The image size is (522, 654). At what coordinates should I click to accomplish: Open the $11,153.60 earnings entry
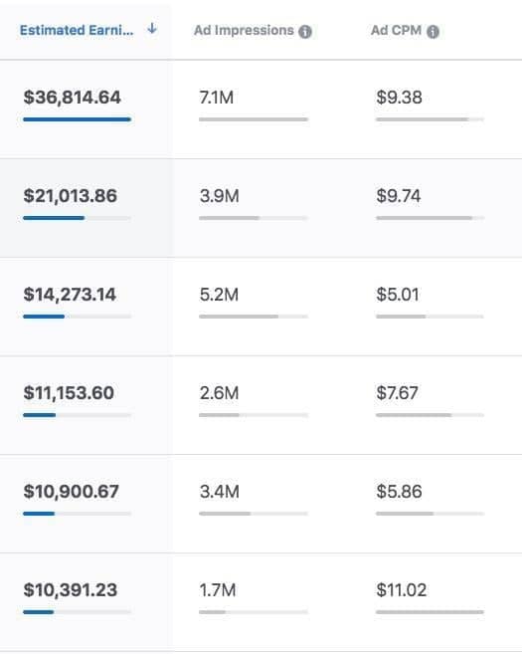coord(69,393)
